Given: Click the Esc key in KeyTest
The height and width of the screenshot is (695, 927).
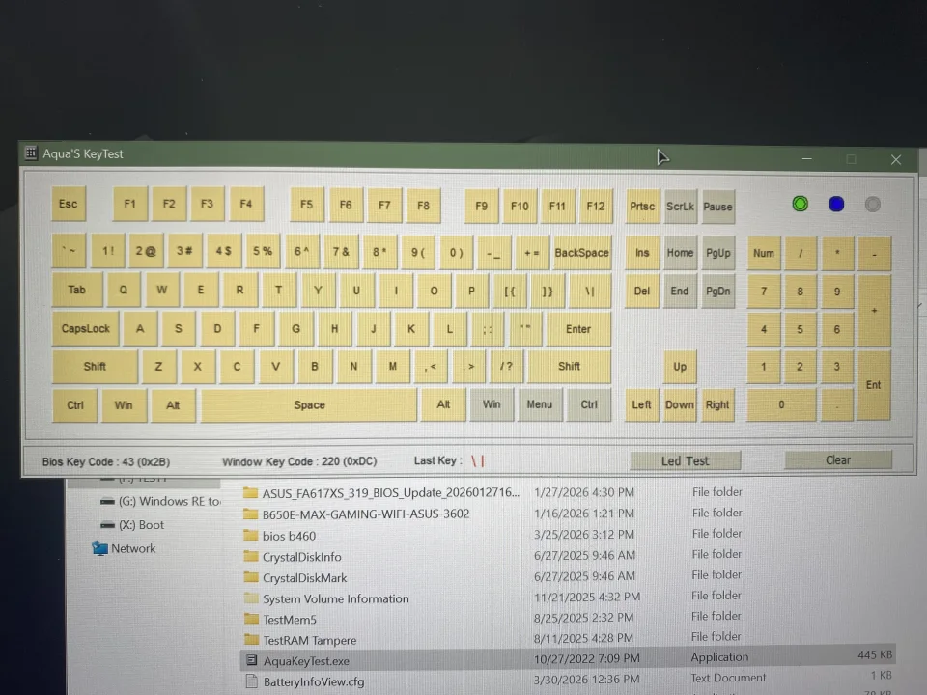Looking at the screenshot, I should [x=69, y=204].
